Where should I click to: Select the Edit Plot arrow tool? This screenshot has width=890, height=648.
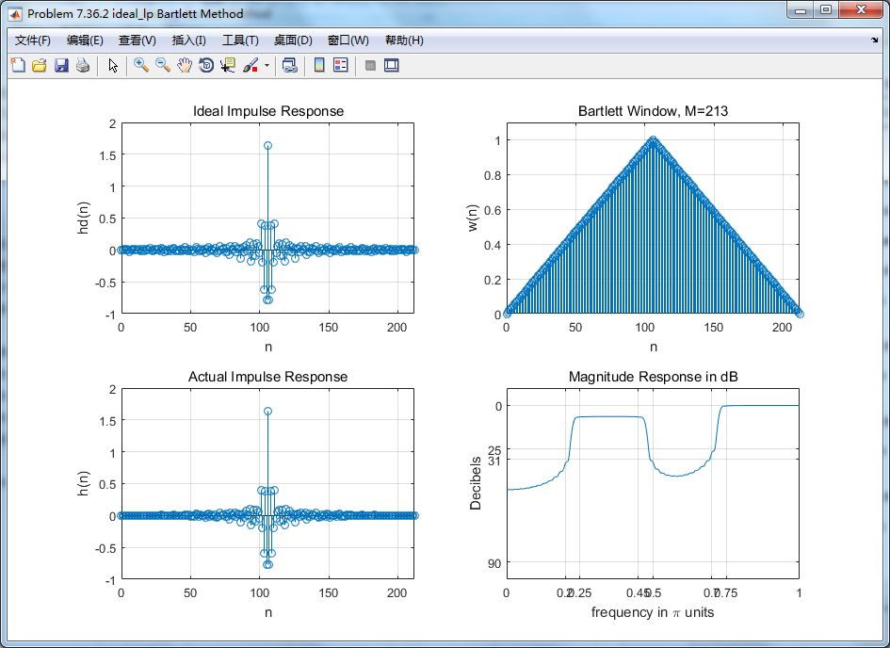click(x=113, y=65)
